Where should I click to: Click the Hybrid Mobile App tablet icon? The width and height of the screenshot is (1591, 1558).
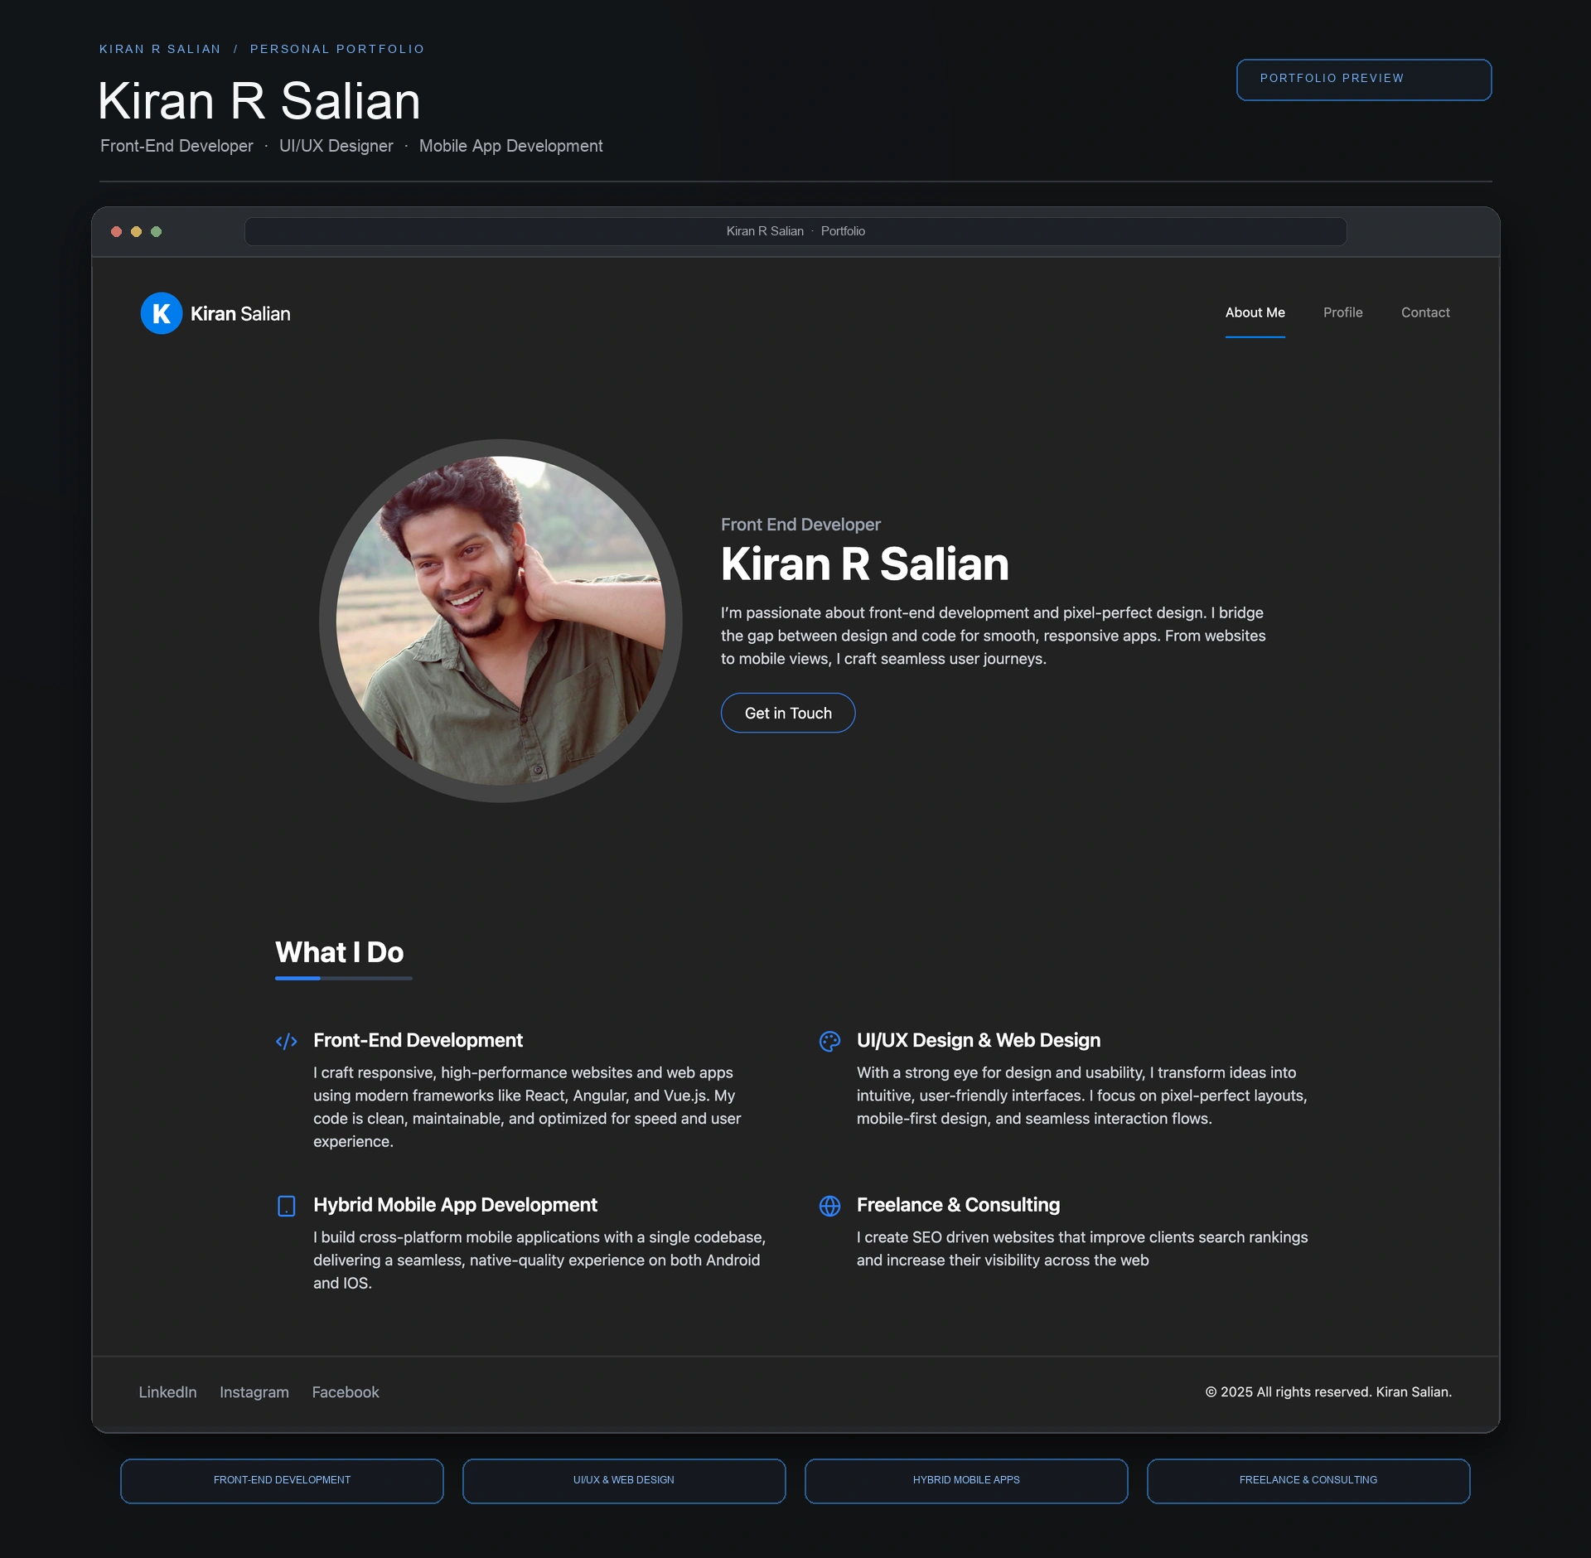point(286,1206)
